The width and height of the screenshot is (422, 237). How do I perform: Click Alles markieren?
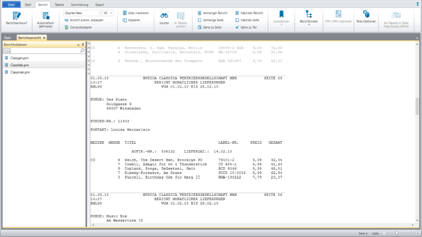coord(136,13)
